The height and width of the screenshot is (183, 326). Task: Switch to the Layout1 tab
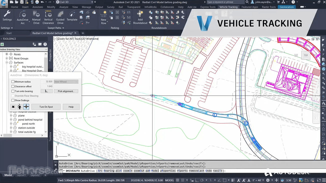click(x=21, y=175)
